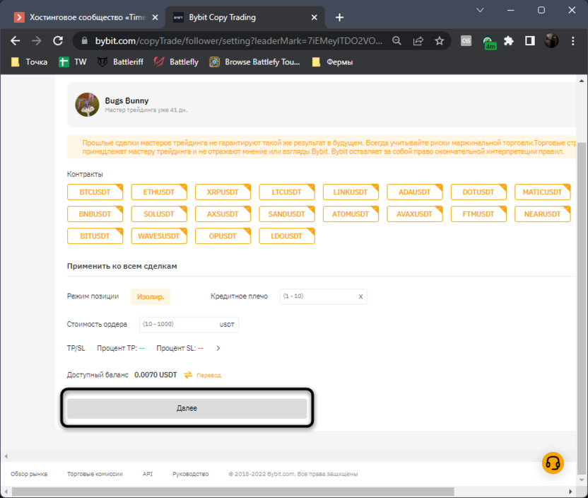Bookmark this page with the star icon
588x498 pixels.
[x=439, y=41]
